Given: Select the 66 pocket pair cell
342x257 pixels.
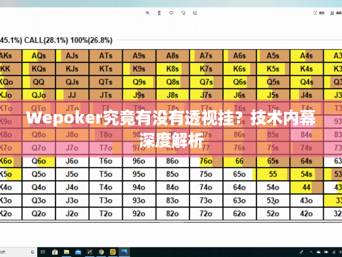Looking at the screenshot, I should click(x=240, y=161).
